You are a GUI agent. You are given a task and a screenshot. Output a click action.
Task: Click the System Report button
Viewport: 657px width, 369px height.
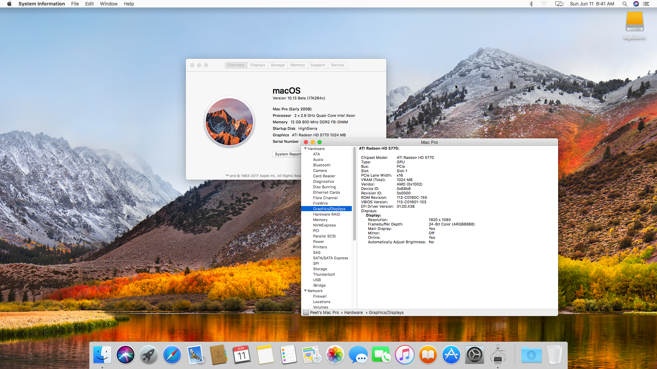click(287, 154)
